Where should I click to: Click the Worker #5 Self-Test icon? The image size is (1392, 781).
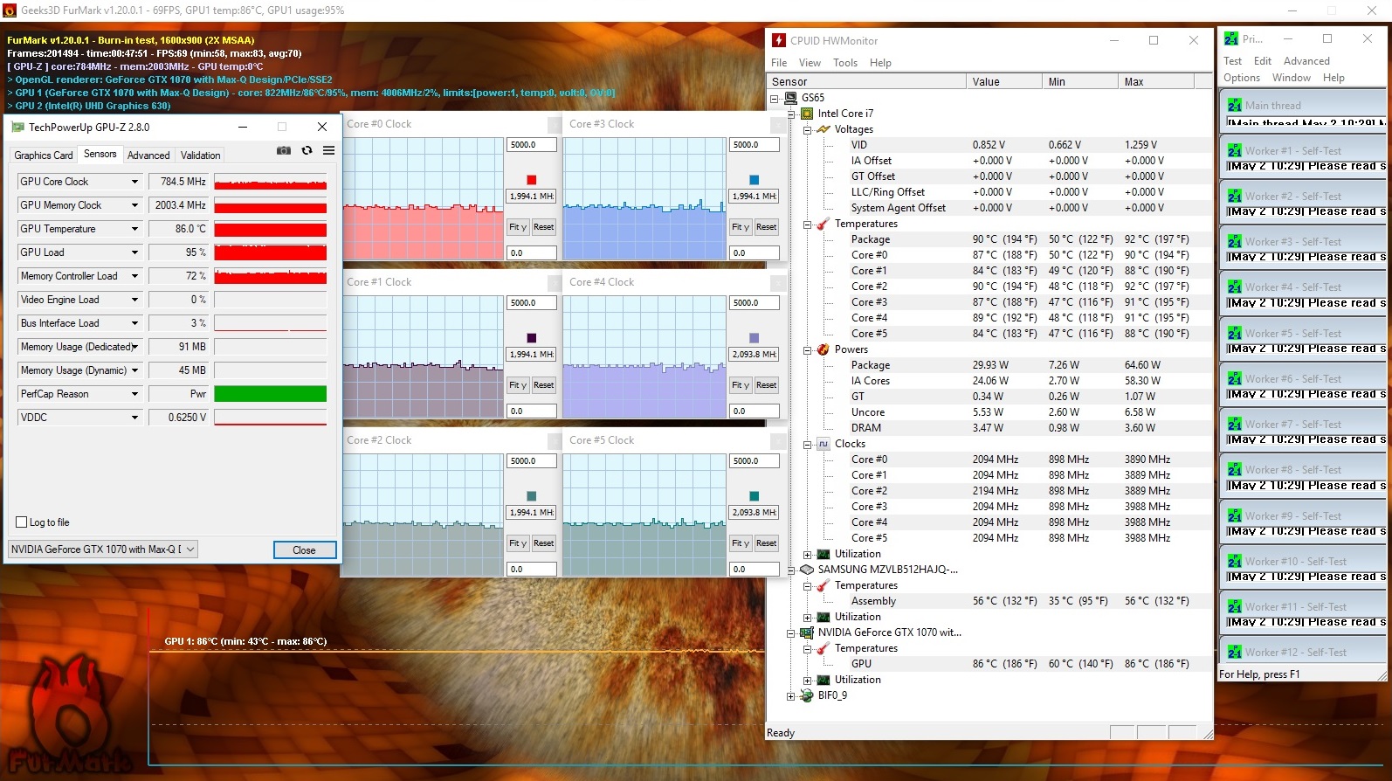(1235, 333)
